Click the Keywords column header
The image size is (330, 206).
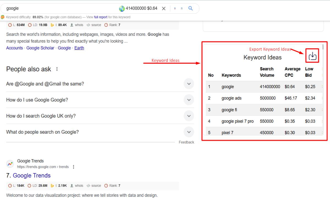coord(231,75)
